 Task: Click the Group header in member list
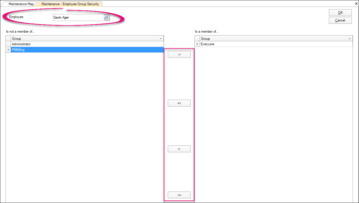(x=272, y=38)
